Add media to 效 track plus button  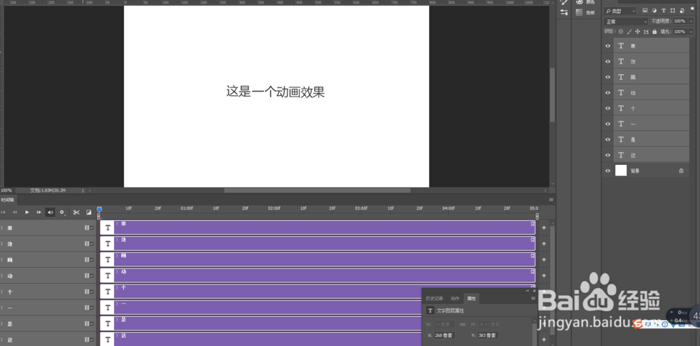tap(544, 244)
